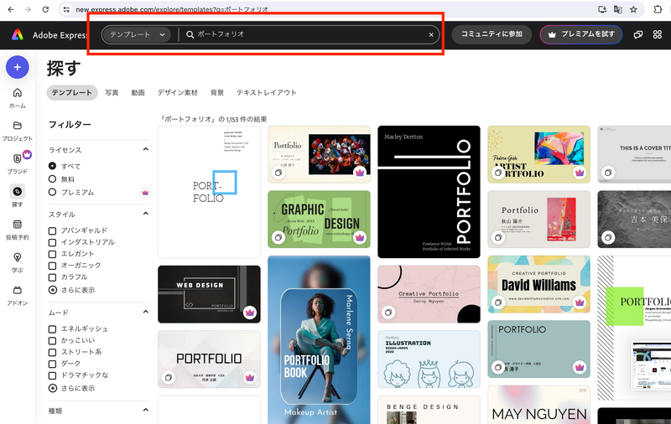Screen dimensions: 671x424
Task: Click the ポートフォリオ search input field
Action: (x=309, y=34)
